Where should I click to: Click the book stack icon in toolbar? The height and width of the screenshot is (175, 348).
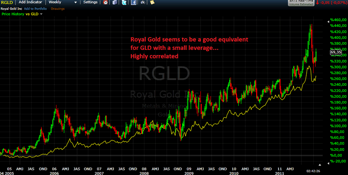115,3
